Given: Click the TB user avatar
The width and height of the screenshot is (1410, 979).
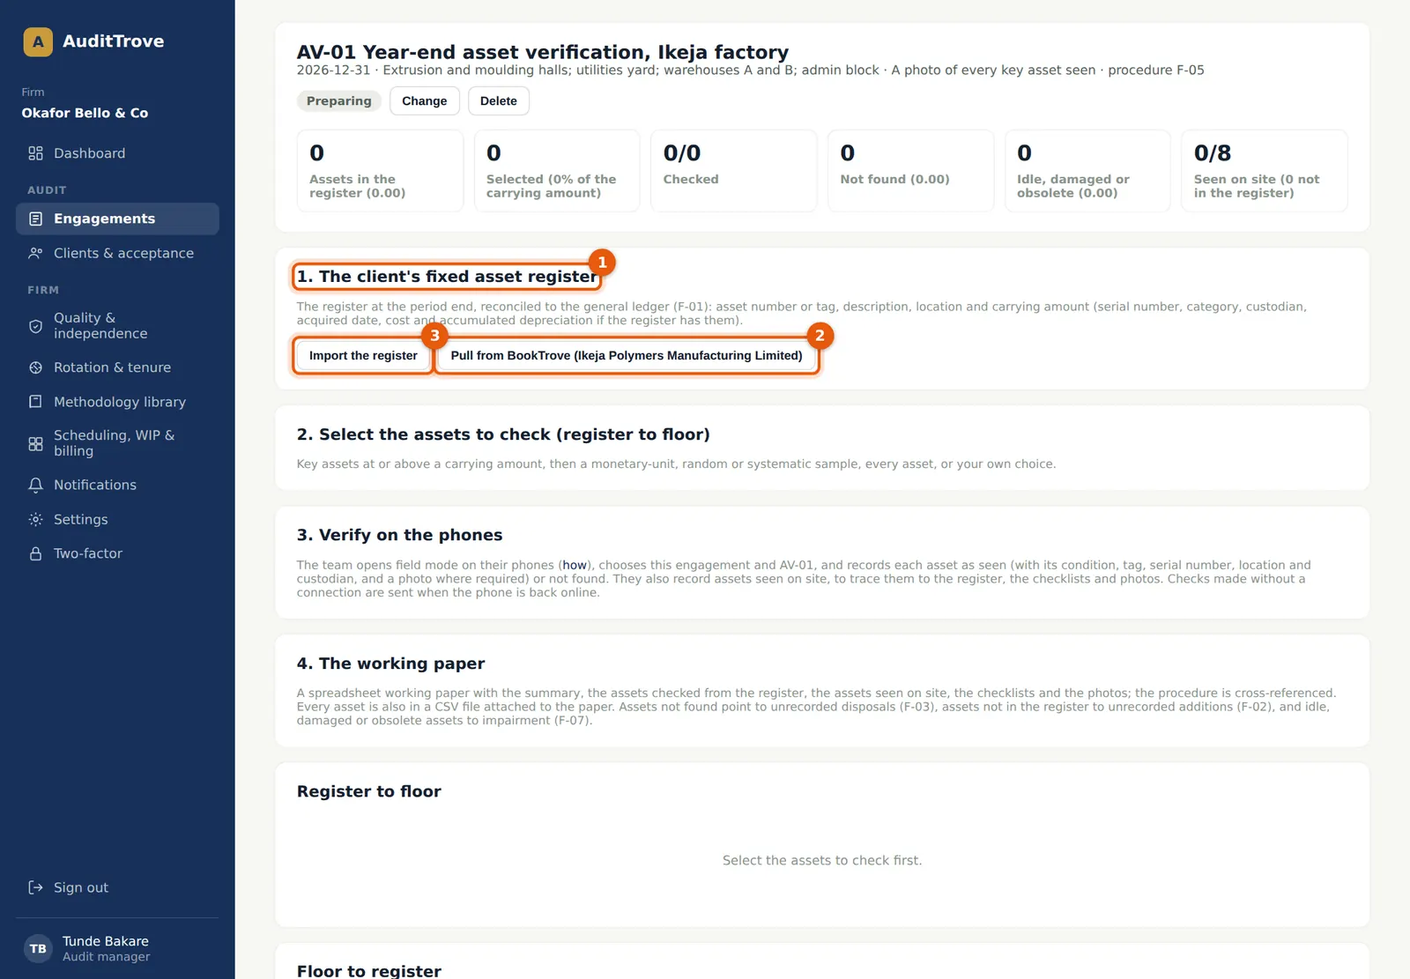Looking at the screenshot, I should (x=38, y=949).
